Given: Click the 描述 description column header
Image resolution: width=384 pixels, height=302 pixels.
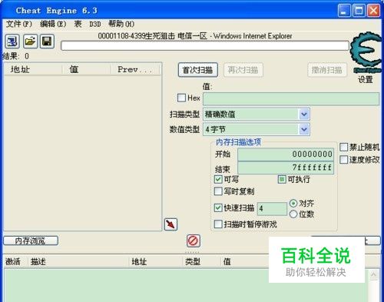Looking at the screenshot, I should tap(78, 261).
